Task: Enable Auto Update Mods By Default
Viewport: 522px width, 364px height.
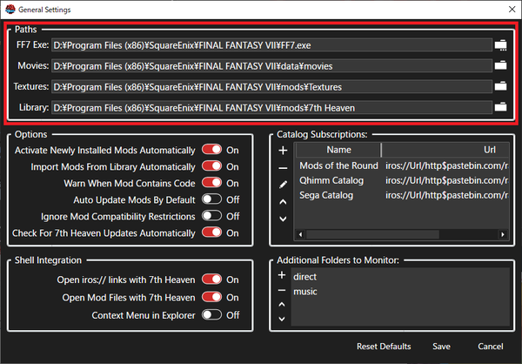Action: pos(211,199)
